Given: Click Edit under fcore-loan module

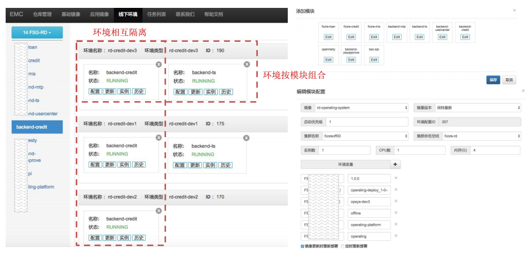Looking at the screenshot, I should tap(328, 37).
